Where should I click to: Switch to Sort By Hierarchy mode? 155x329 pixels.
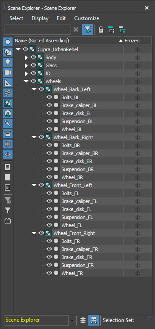(93, 320)
